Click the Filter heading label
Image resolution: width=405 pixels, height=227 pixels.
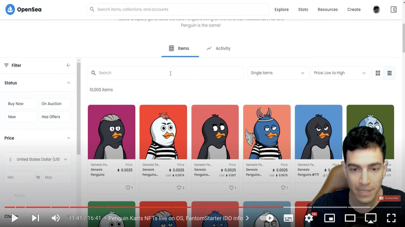16,65
